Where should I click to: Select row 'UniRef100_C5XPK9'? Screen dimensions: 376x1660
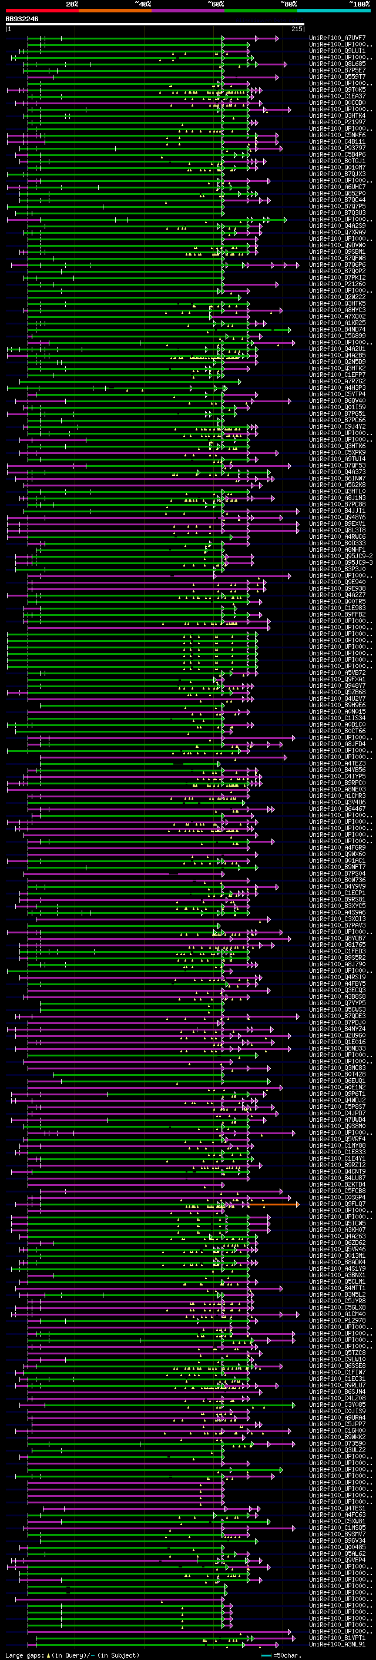click(x=337, y=452)
